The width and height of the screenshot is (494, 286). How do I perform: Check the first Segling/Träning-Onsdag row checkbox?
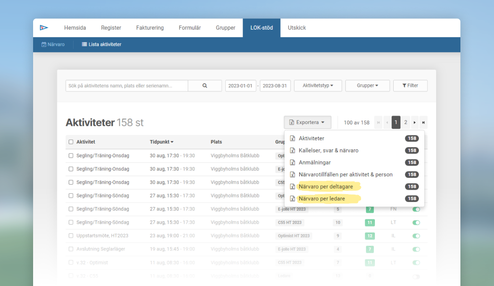pos(71,156)
